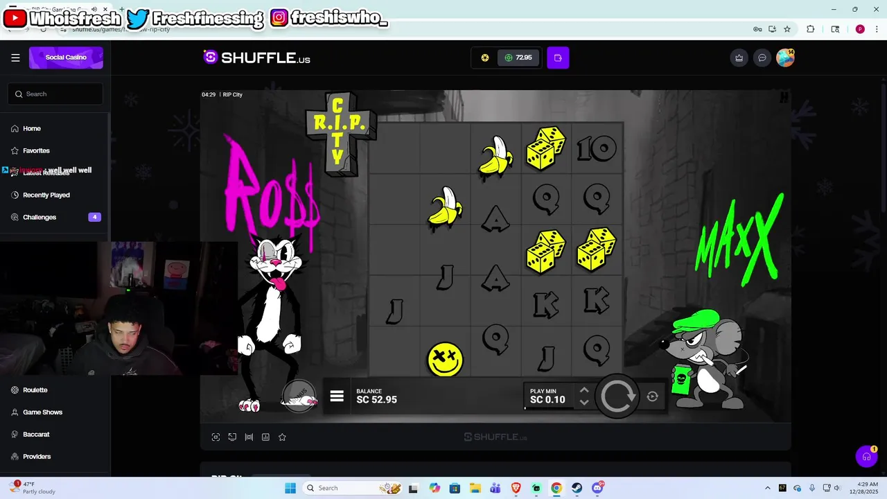Click the RIP City title label
887x499 pixels.
coord(233,94)
